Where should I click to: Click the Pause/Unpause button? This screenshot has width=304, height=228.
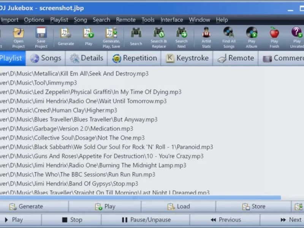point(146,220)
